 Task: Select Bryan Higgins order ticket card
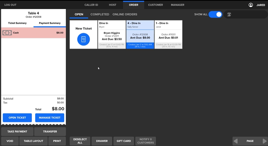tap(112, 35)
